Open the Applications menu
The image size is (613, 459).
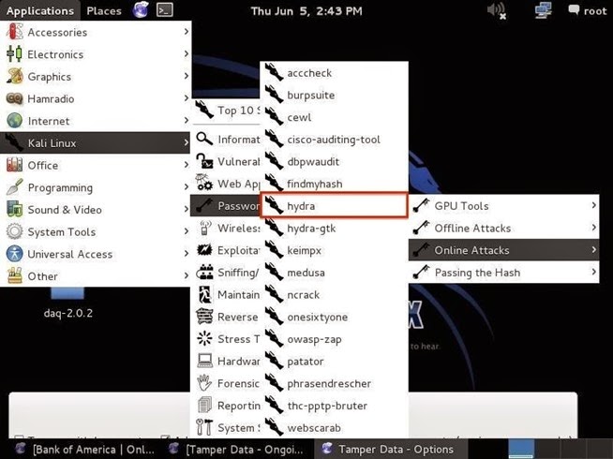(40, 10)
